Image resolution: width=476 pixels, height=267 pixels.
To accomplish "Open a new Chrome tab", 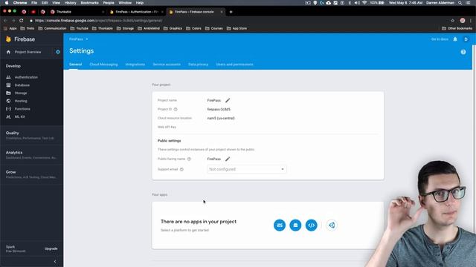I will click(x=231, y=12).
